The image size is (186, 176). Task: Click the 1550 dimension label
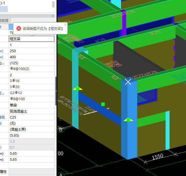[x=158, y=157]
